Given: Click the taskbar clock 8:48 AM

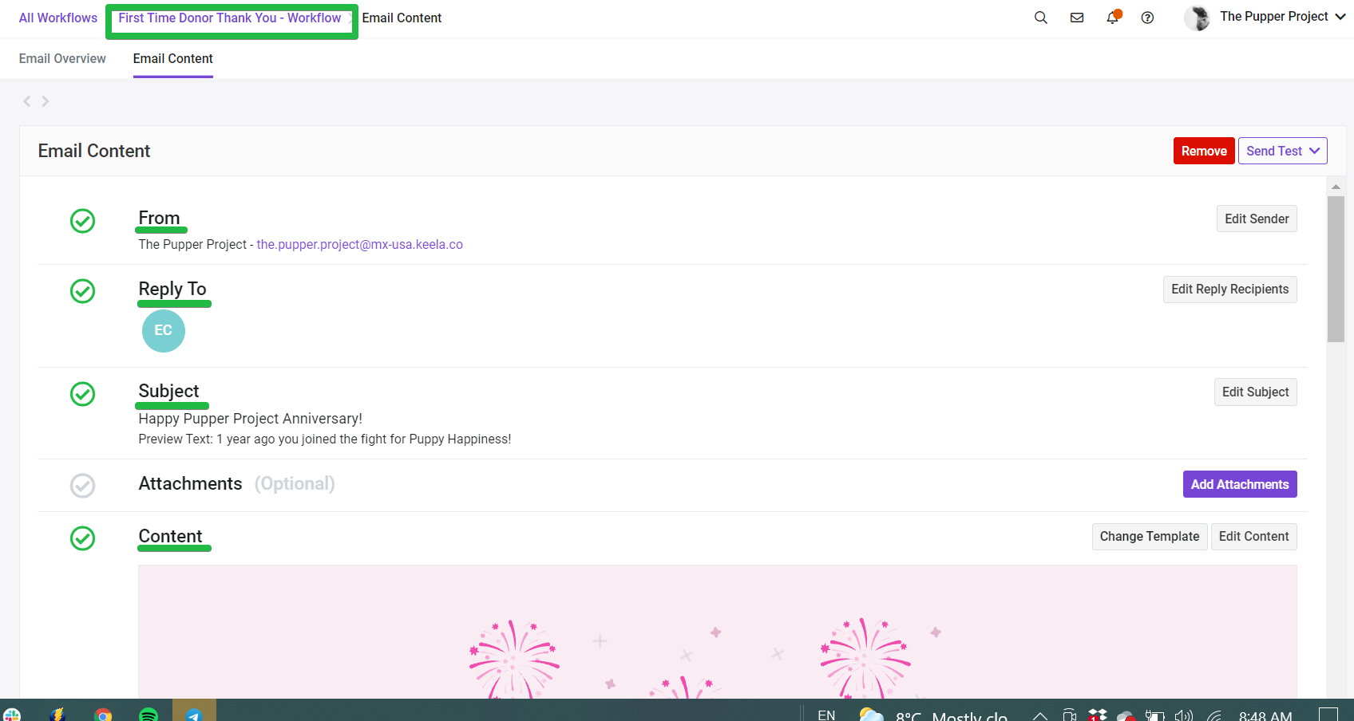Looking at the screenshot, I should pyautogui.click(x=1265, y=715).
